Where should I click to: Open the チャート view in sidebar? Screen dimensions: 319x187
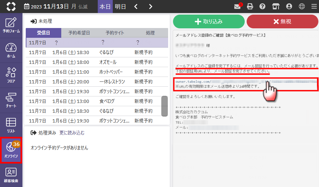[11, 100]
